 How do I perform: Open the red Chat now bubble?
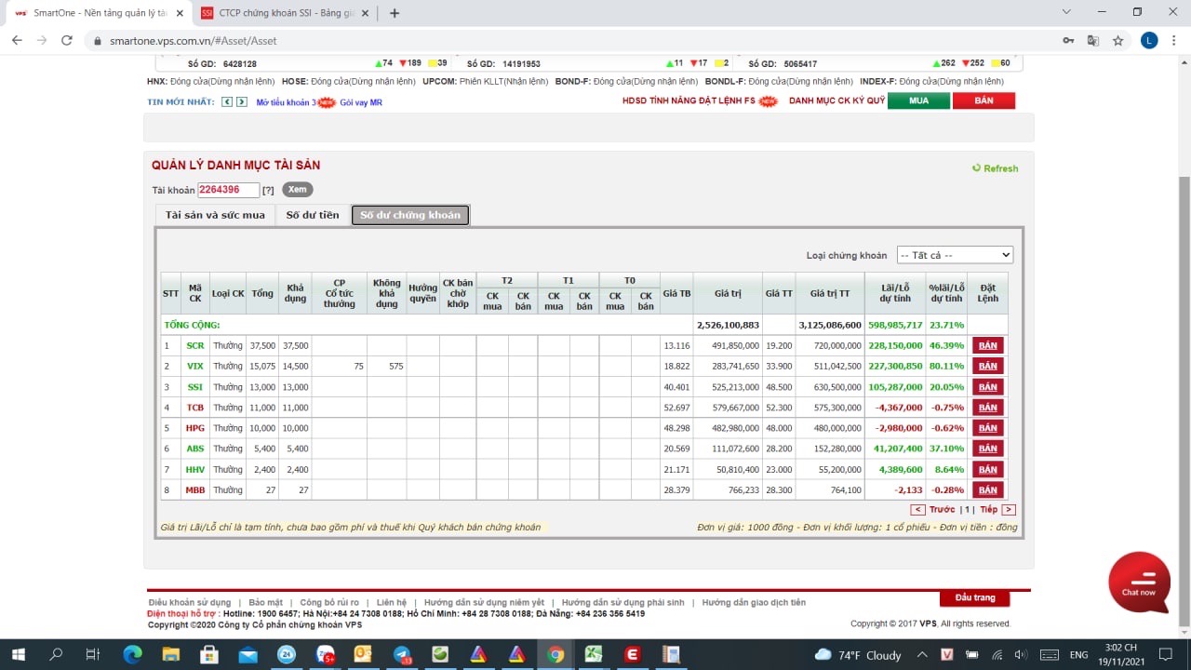(x=1139, y=583)
